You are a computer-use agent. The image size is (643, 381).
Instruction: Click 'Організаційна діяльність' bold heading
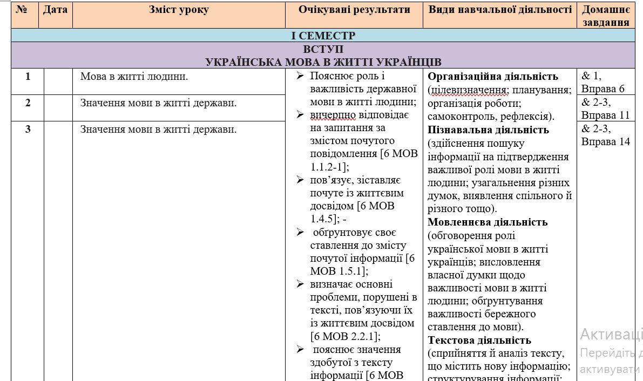(492, 76)
